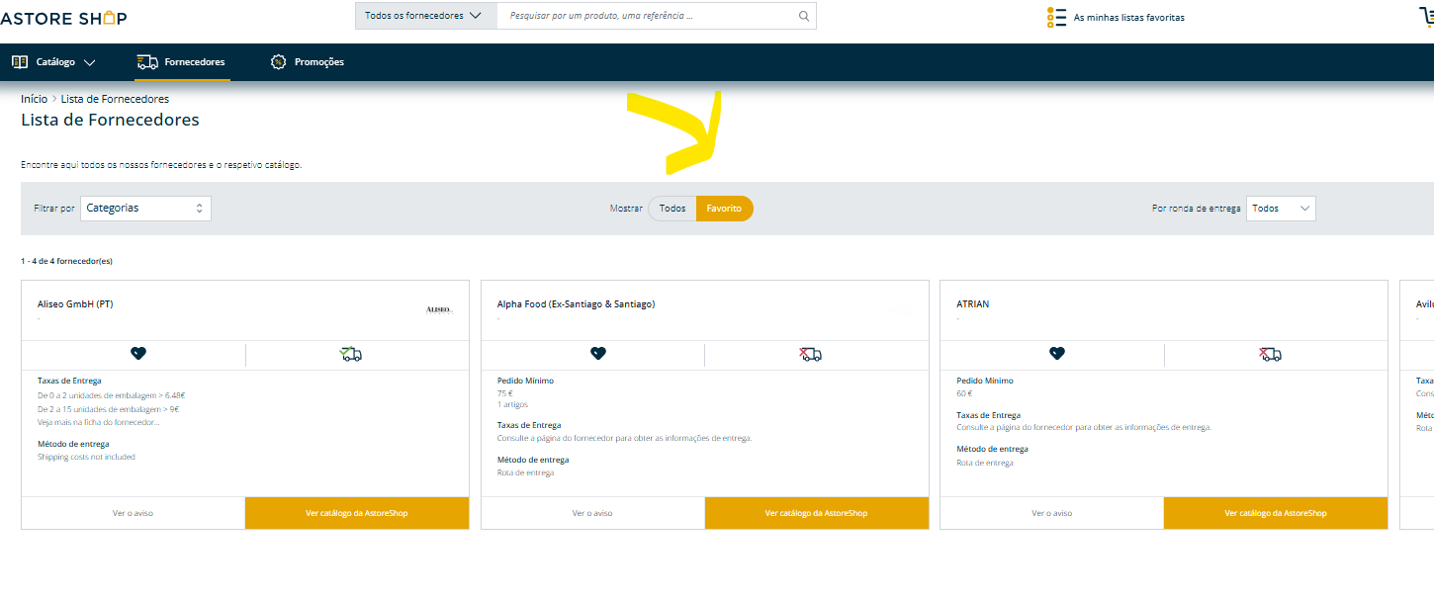Viewport: 1434px width, 597px height.
Task: Open the Categorias filter dropdown
Action: [x=145, y=209]
